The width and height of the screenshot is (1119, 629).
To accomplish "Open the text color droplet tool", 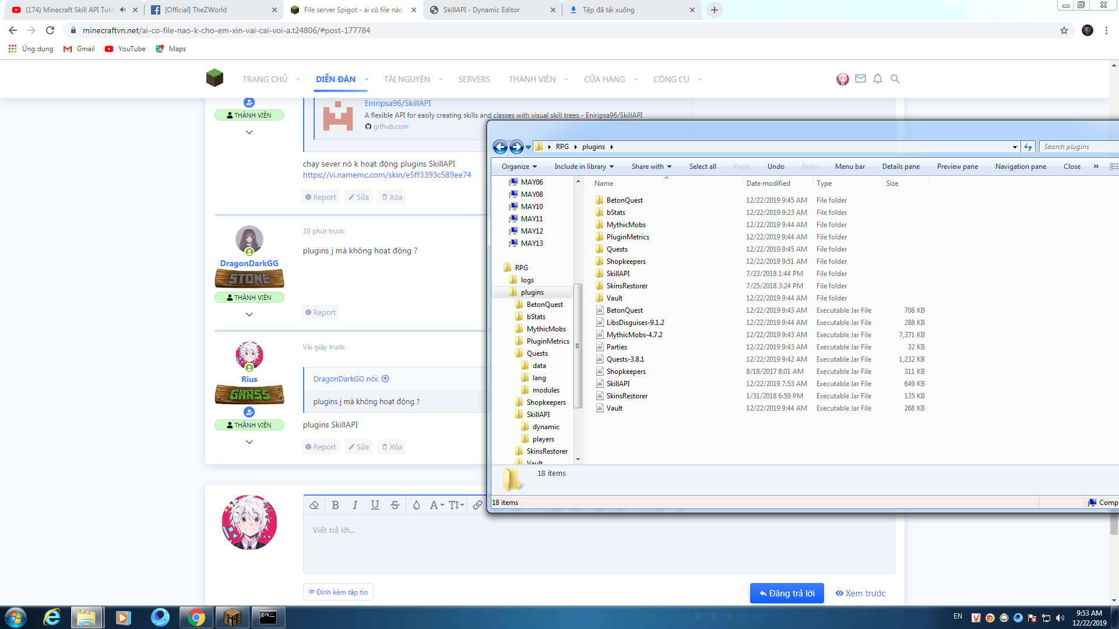I will [x=416, y=505].
